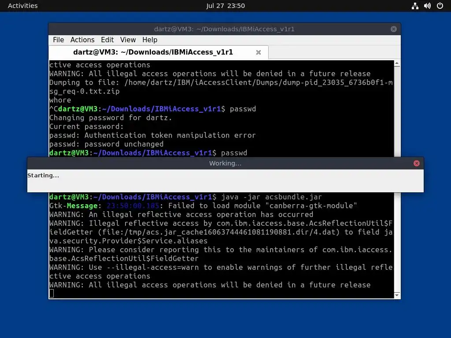This screenshot has height=338, width=451.
Task: Click the Working... dialog title bar
Action: 225,163
